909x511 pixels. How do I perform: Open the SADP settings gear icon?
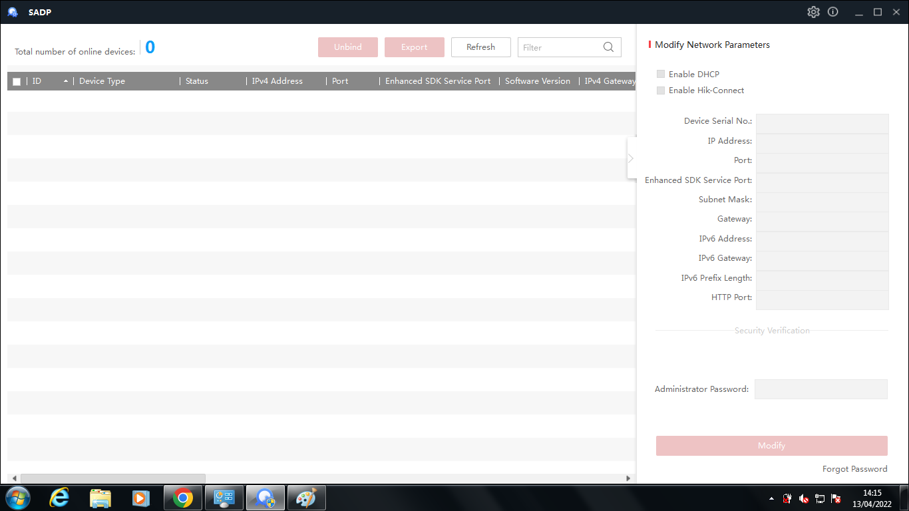(x=813, y=12)
